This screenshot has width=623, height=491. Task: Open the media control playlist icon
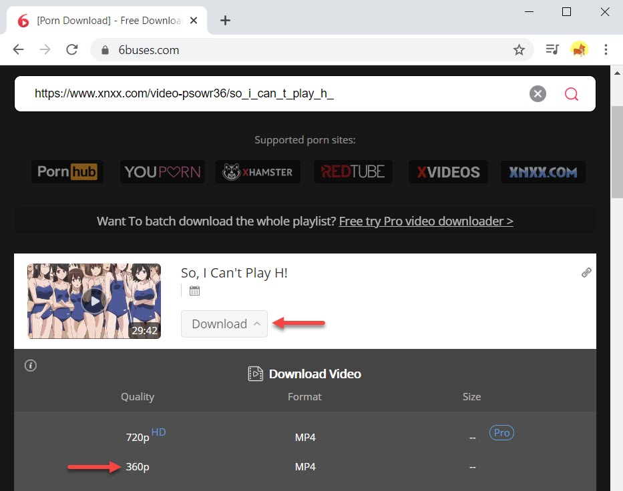click(x=552, y=49)
